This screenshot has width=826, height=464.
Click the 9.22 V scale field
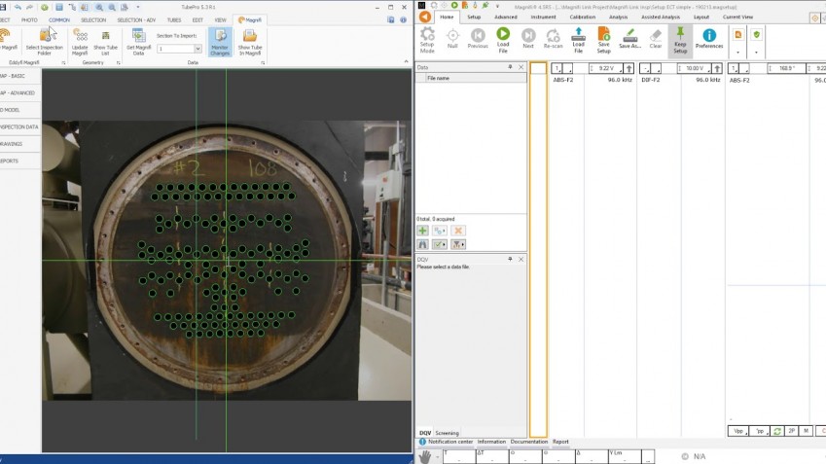605,69
